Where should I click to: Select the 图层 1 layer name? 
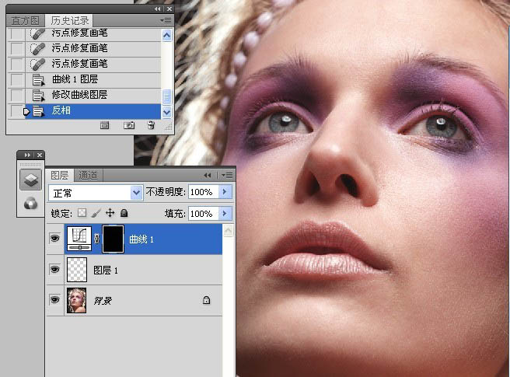(106, 270)
